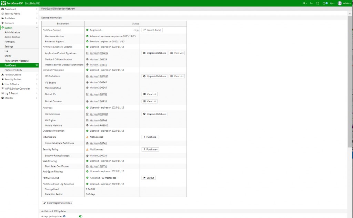The height and width of the screenshot is (218, 353).
Task: Click the FortiGate-60F hostname link
Action: [x=32, y=3]
